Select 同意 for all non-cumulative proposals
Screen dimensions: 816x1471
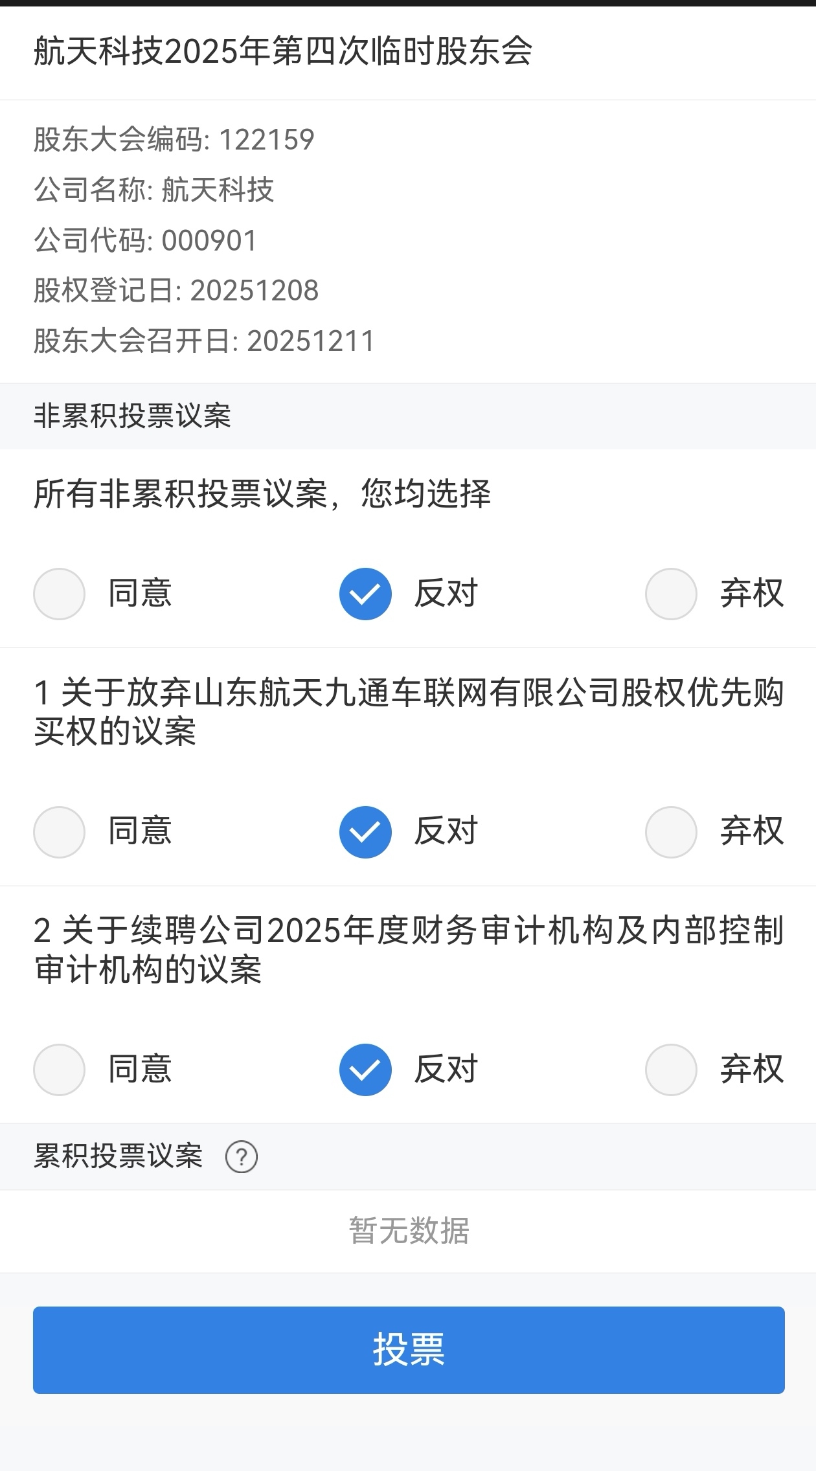pos(60,594)
